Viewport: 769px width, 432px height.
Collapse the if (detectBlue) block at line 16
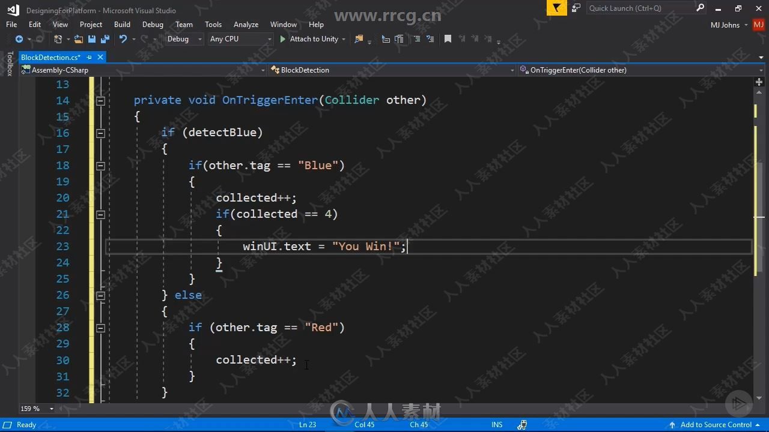click(100, 133)
